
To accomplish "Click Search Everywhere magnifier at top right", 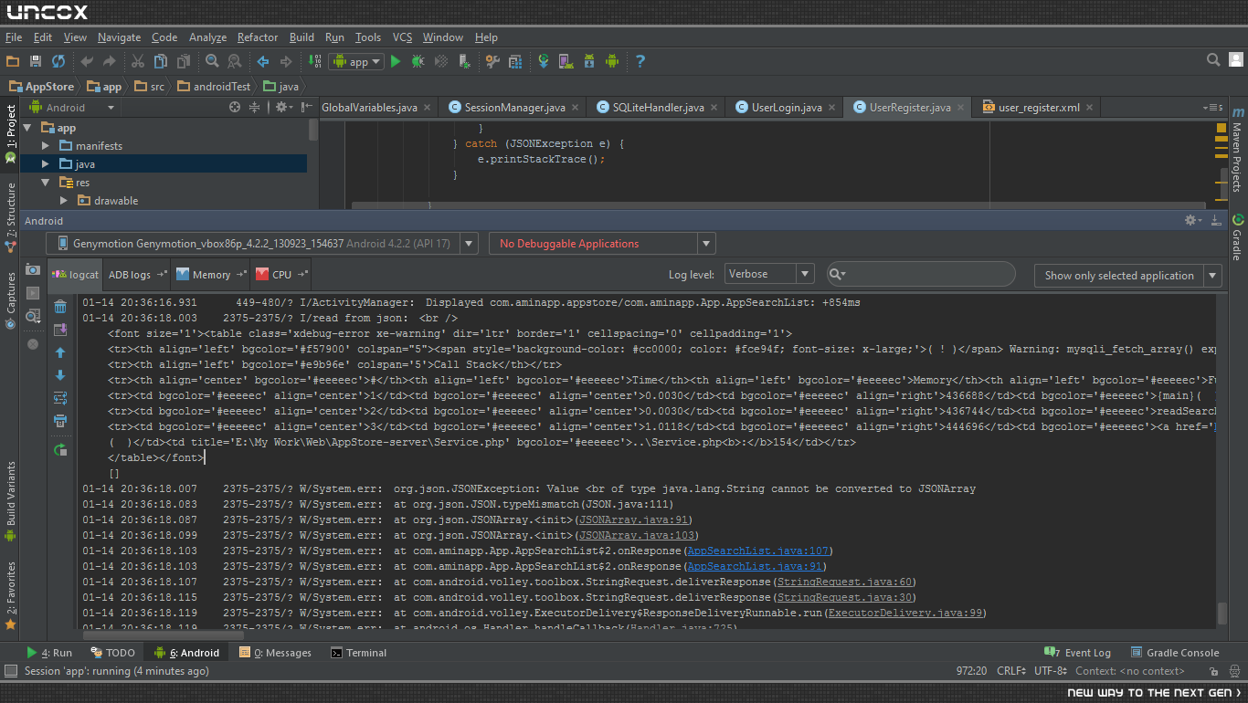I will click(1213, 60).
